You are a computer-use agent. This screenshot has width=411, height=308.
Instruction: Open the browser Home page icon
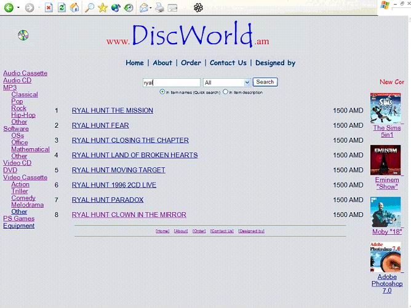[74, 7]
